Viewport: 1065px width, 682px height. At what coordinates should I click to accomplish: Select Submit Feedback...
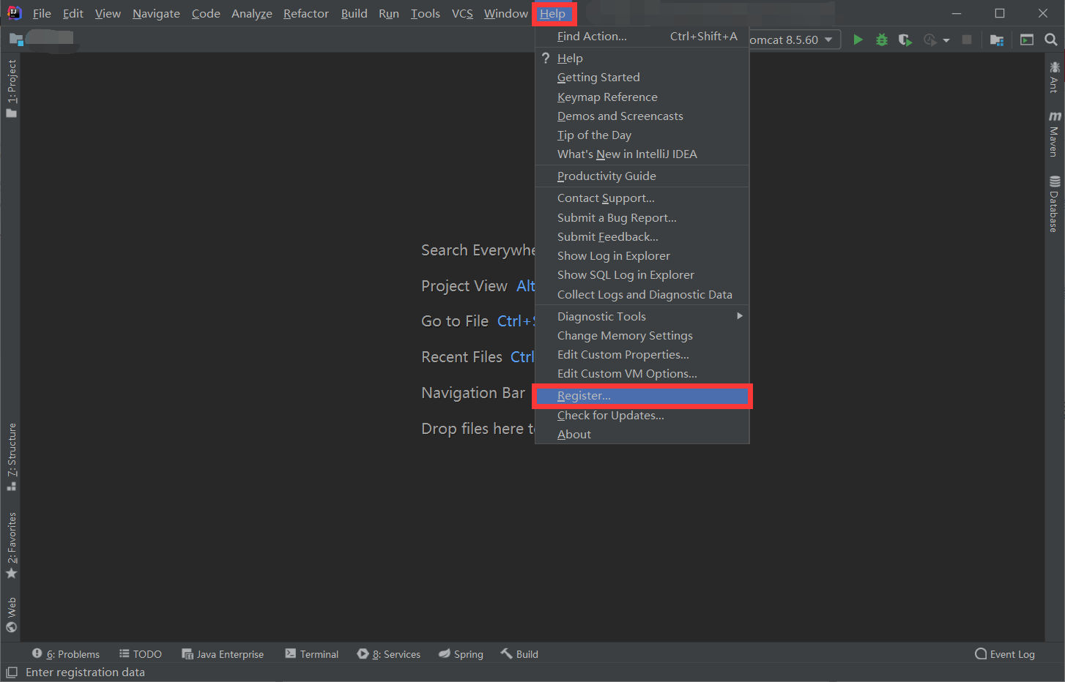coord(642,236)
